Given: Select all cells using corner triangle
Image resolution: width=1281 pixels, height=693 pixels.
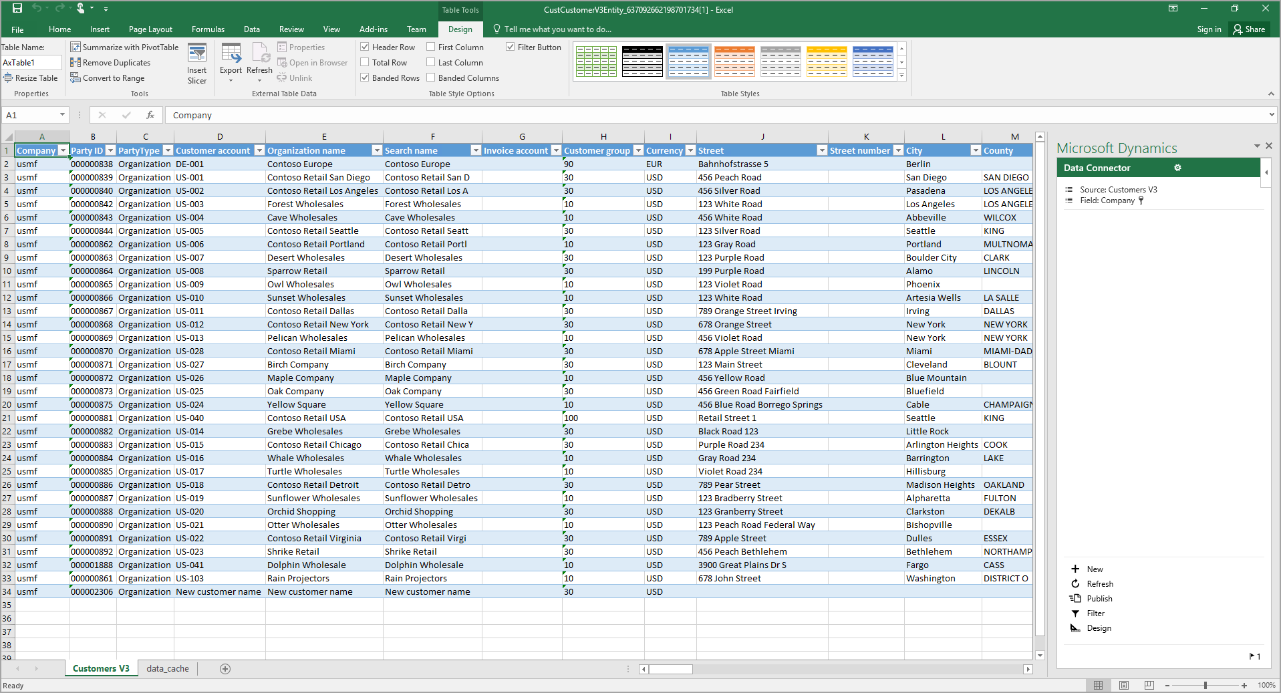Looking at the screenshot, I should coord(8,137).
